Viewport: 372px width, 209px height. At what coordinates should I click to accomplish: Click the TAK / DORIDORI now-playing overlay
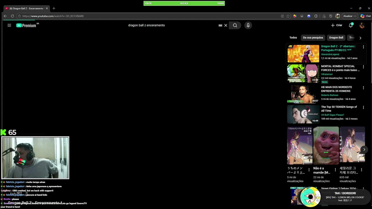pyautogui.click(x=336, y=197)
